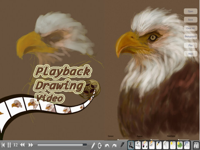Viewport: 200px width, 150px height.
Task: Select the pencil tool in the bottom toolbar
Action: click(93, 145)
